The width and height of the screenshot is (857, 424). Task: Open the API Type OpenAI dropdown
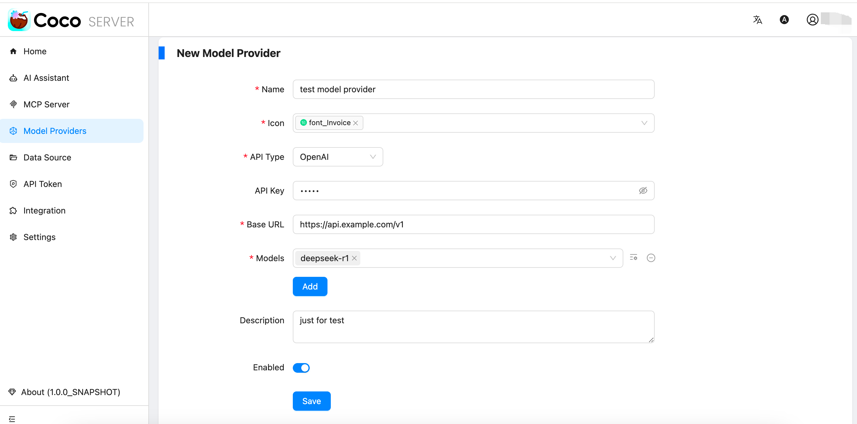pos(338,157)
